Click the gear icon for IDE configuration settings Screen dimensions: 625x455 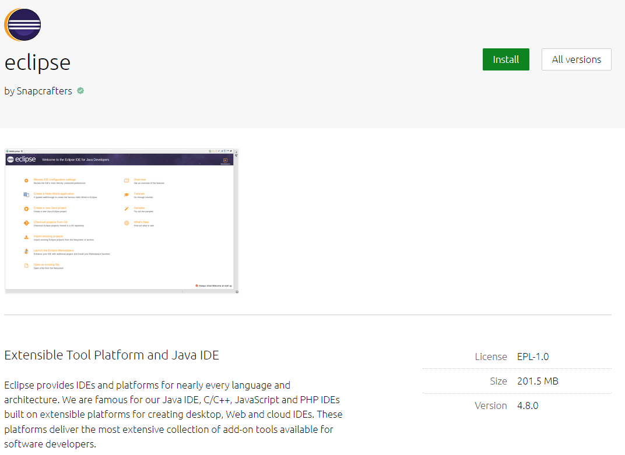pos(26,181)
